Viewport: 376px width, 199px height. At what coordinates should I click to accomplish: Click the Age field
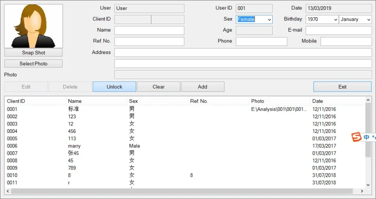point(254,30)
